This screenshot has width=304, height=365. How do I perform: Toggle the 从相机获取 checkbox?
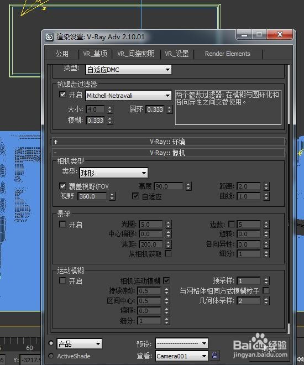(x=168, y=253)
